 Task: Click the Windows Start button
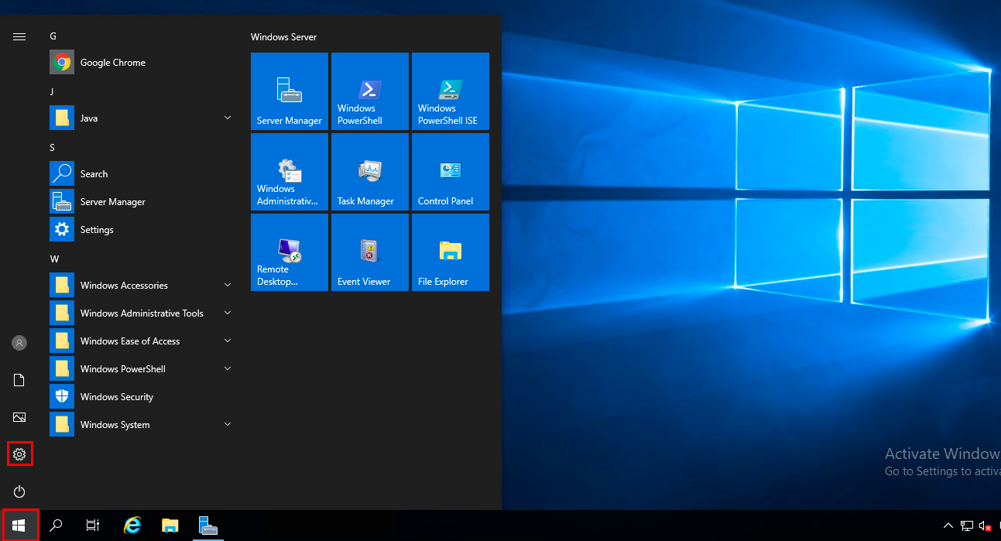tap(19, 526)
